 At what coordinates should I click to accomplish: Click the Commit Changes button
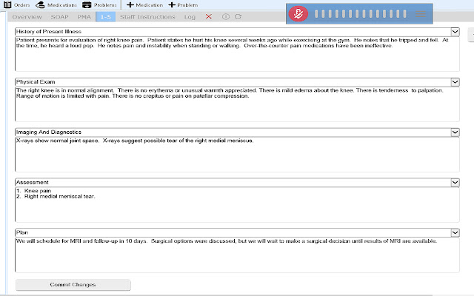click(x=73, y=285)
